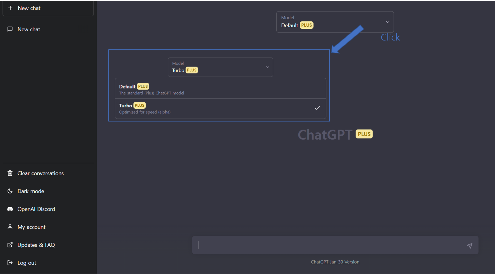Viewport: 495px width, 274px height.
Task: Open the Model Default PLUS selector box
Action: click(x=335, y=22)
